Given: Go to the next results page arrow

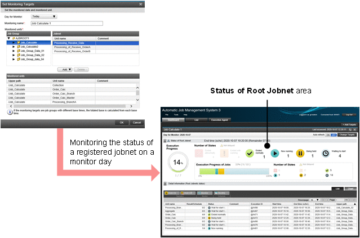Looking at the screenshot, I should (350, 200).
